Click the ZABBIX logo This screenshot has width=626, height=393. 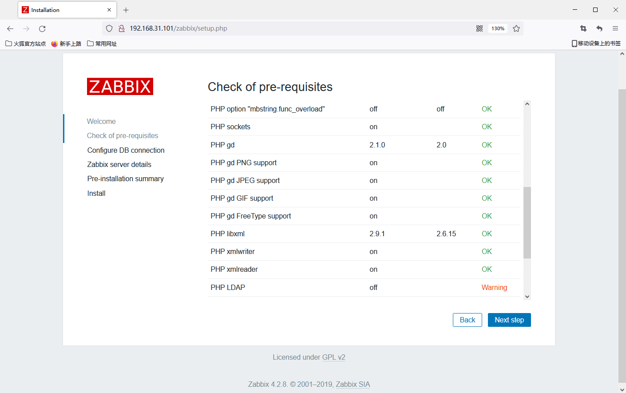click(120, 86)
